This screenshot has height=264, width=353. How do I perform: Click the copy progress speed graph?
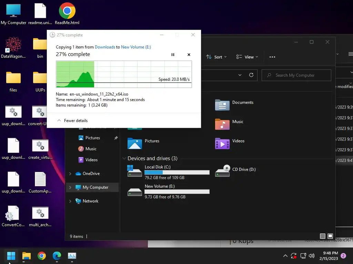click(124, 74)
